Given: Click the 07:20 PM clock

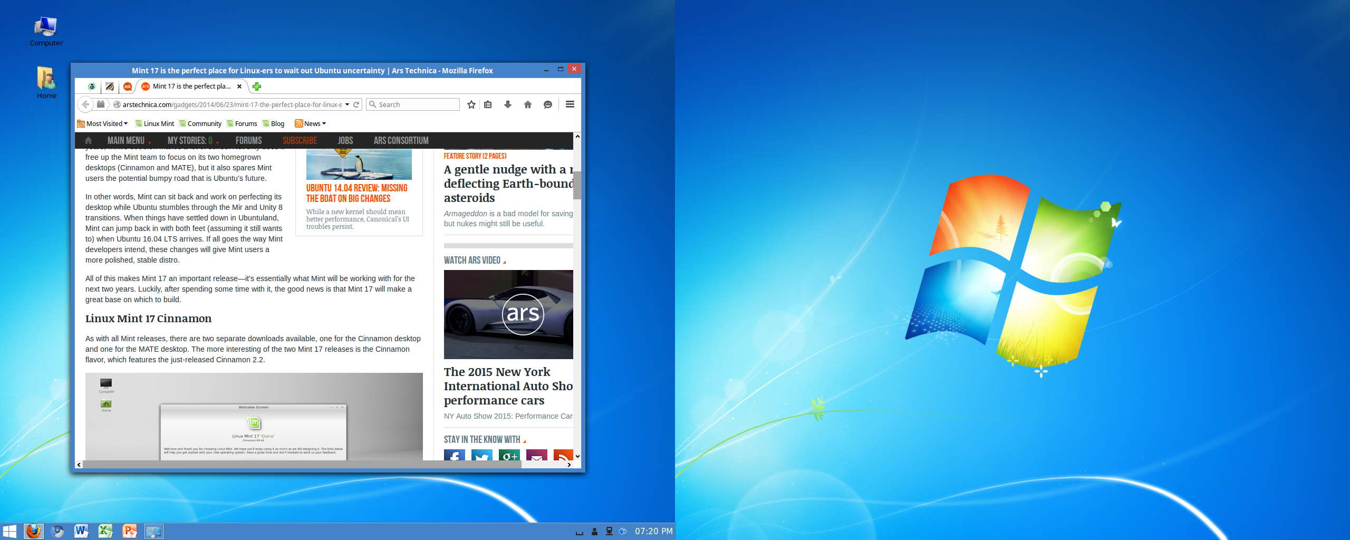Looking at the screenshot, I should tap(654, 531).
